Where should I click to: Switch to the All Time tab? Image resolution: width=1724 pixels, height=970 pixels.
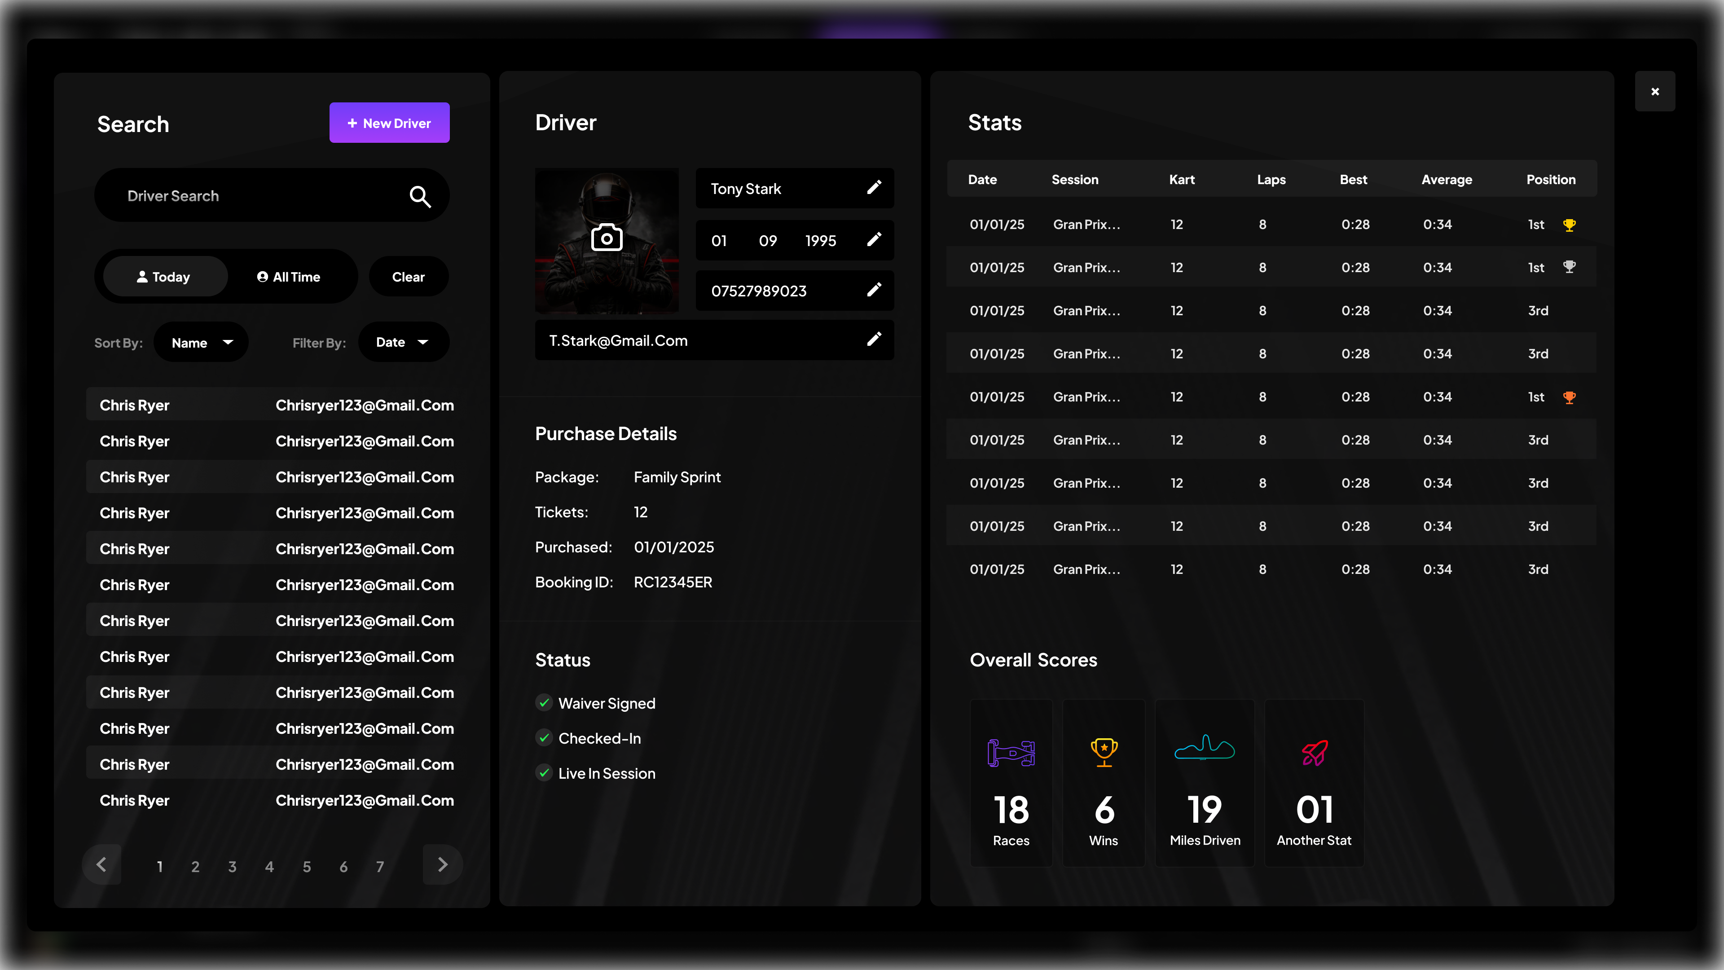(x=289, y=277)
